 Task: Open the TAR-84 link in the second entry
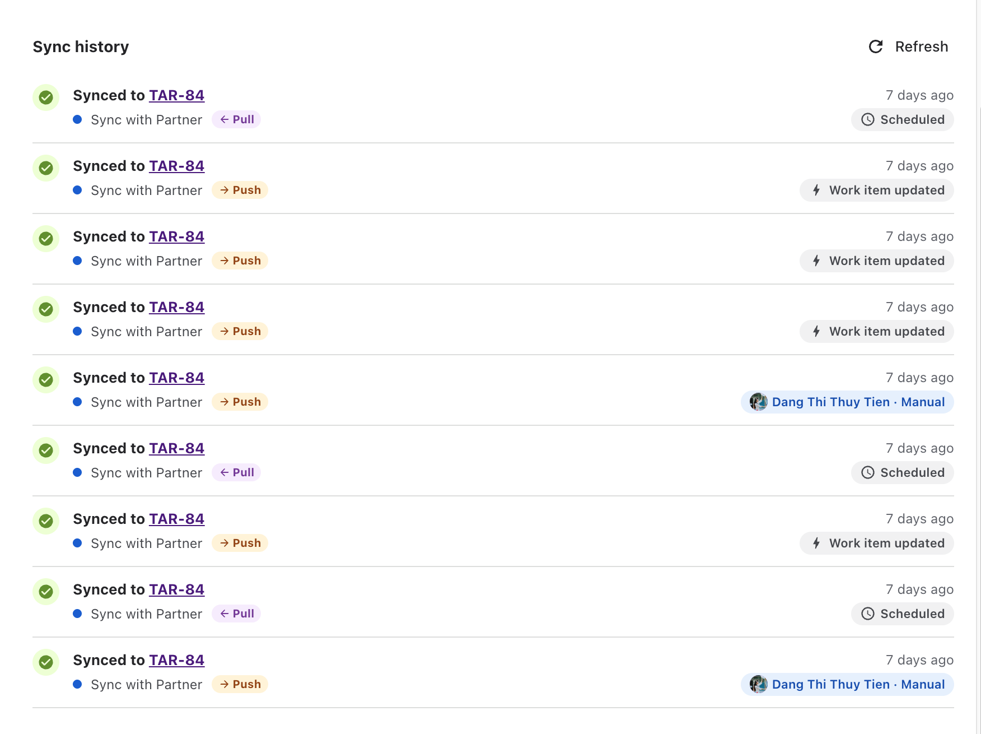(177, 166)
